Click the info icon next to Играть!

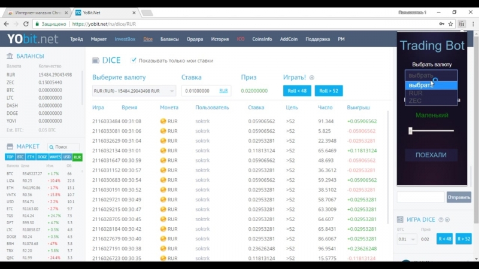point(311,78)
